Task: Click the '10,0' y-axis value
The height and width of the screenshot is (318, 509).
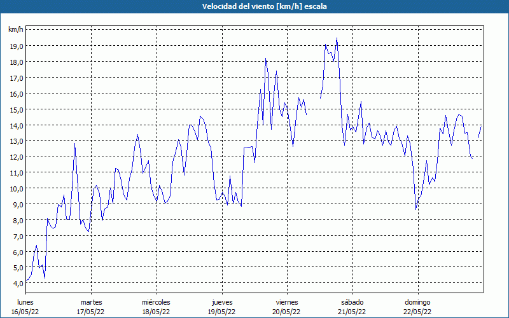Action: (x=17, y=189)
